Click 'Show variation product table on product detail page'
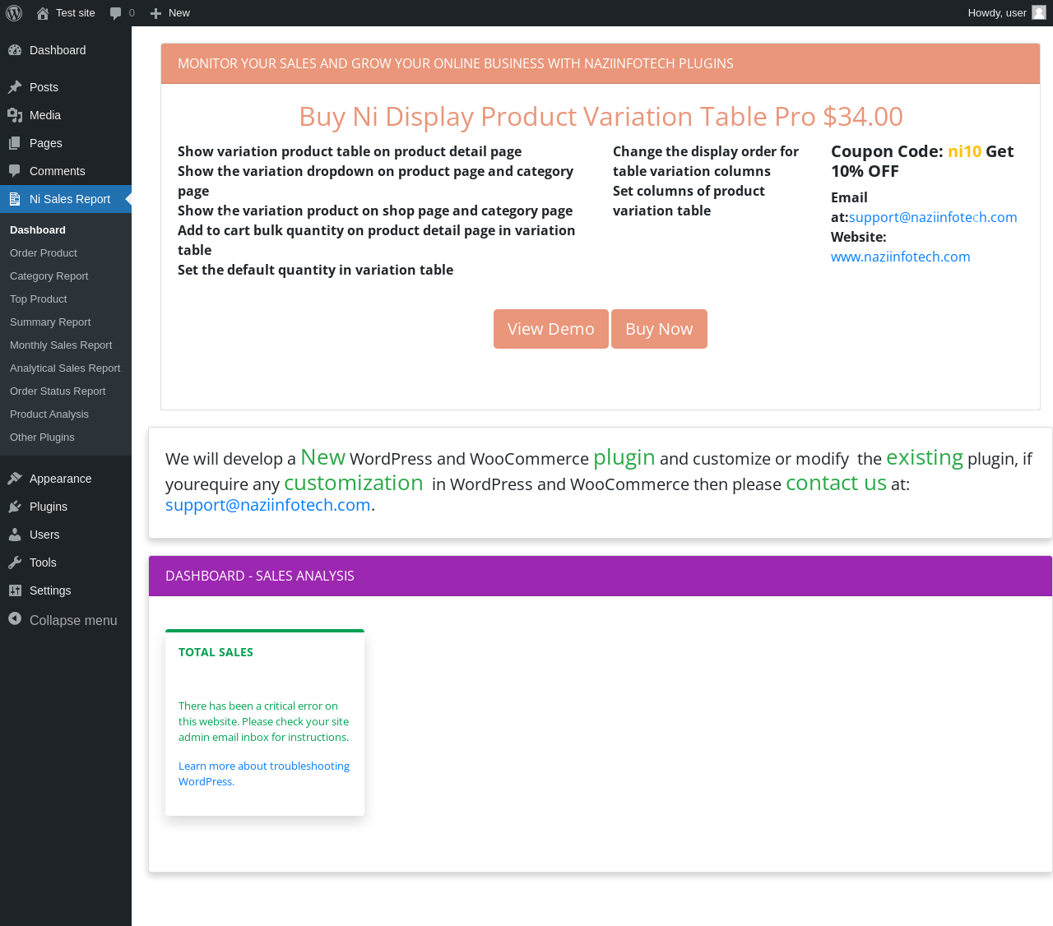This screenshot has height=926, width=1053. point(350,151)
